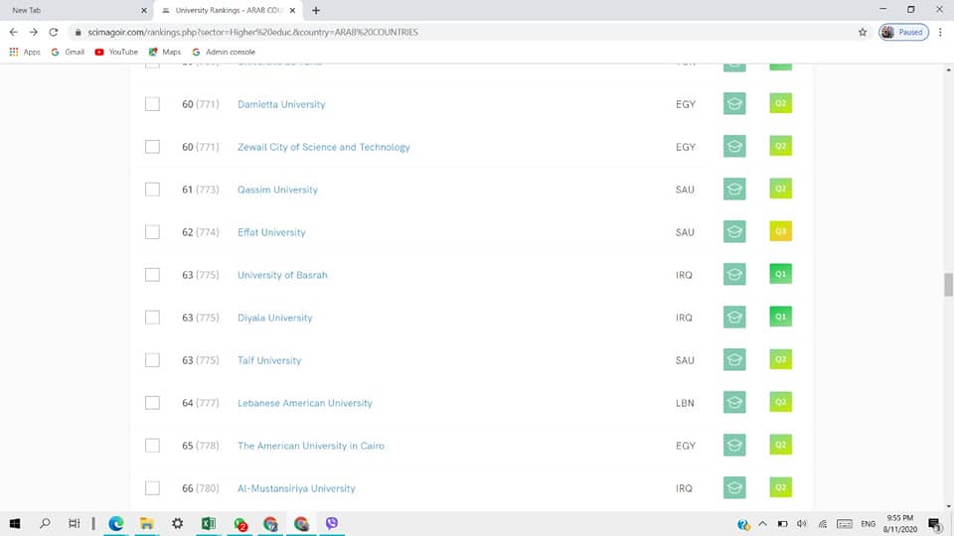The height and width of the screenshot is (536, 954).
Task: Open the YouTube bookmark
Action: coord(116,53)
